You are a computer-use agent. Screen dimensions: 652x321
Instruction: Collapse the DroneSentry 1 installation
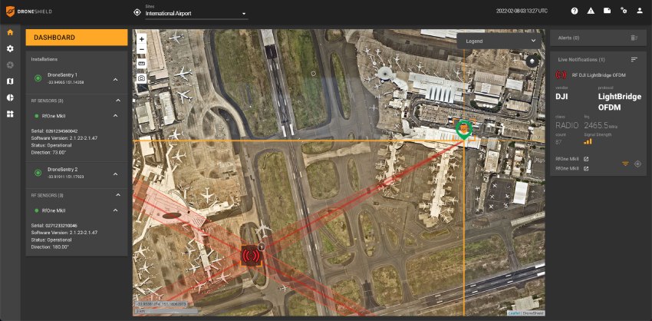[x=115, y=79]
